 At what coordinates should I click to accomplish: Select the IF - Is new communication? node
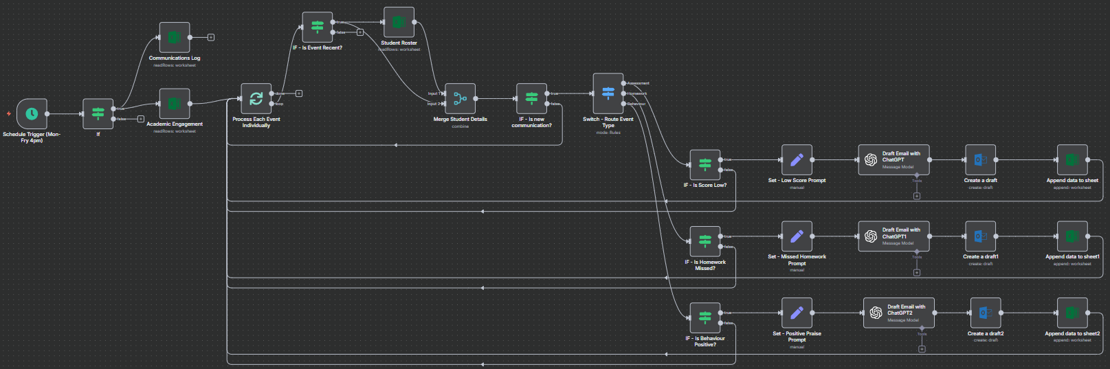point(532,99)
